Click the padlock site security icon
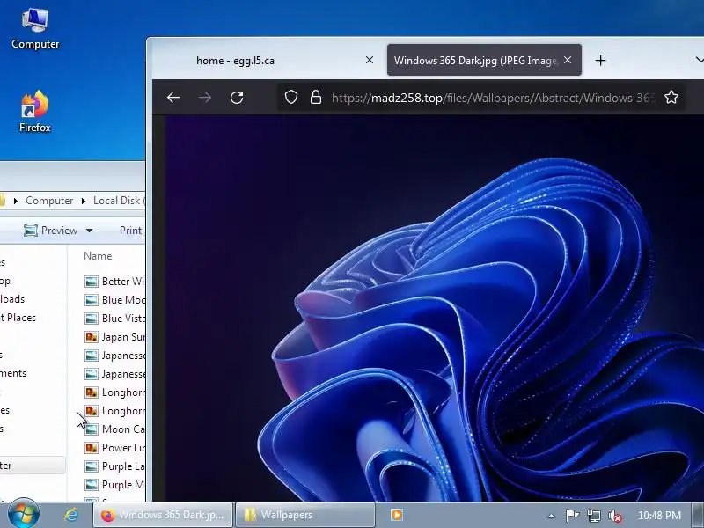The width and height of the screenshot is (704, 528). pyautogui.click(x=316, y=97)
